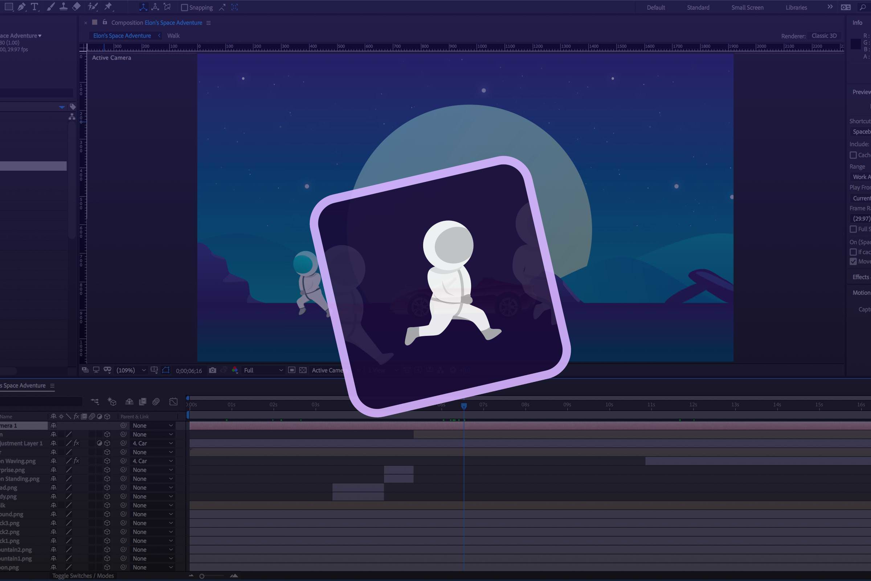Viewport: 871px width, 581px height.
Task: Enable the Snapping checkbox
Action: click(x=184, y=7)
